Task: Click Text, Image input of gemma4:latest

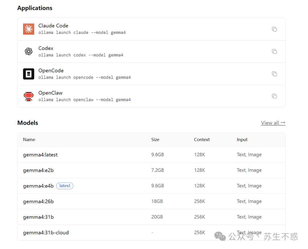Action: tap(249, 155)
